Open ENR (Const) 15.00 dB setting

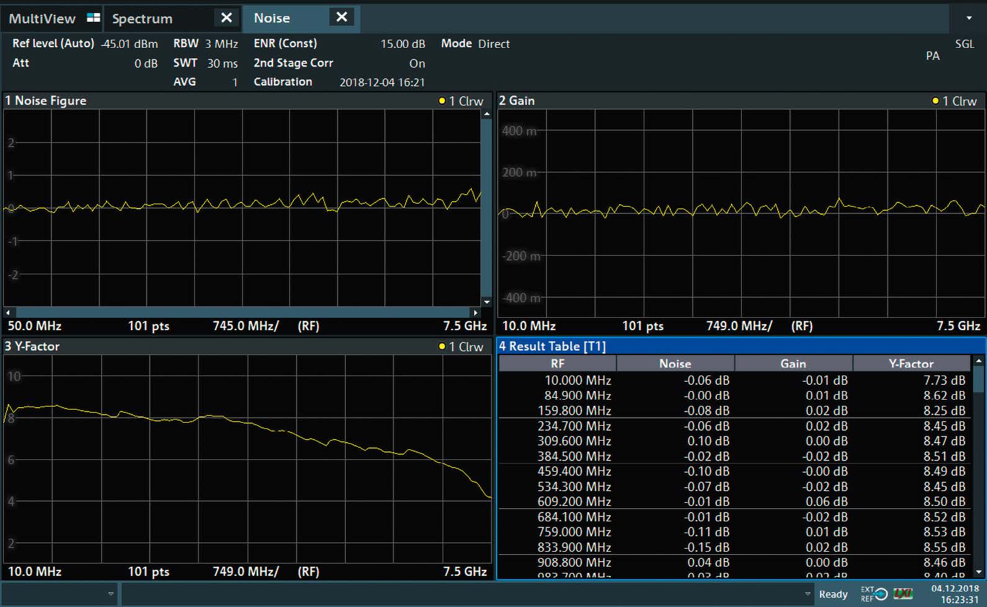pos(340,43)
